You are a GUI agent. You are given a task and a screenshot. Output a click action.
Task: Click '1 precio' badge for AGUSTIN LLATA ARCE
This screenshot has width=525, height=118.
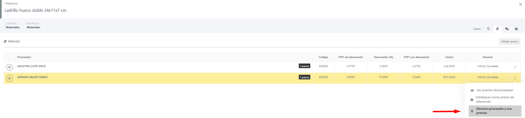coord(304,66)
